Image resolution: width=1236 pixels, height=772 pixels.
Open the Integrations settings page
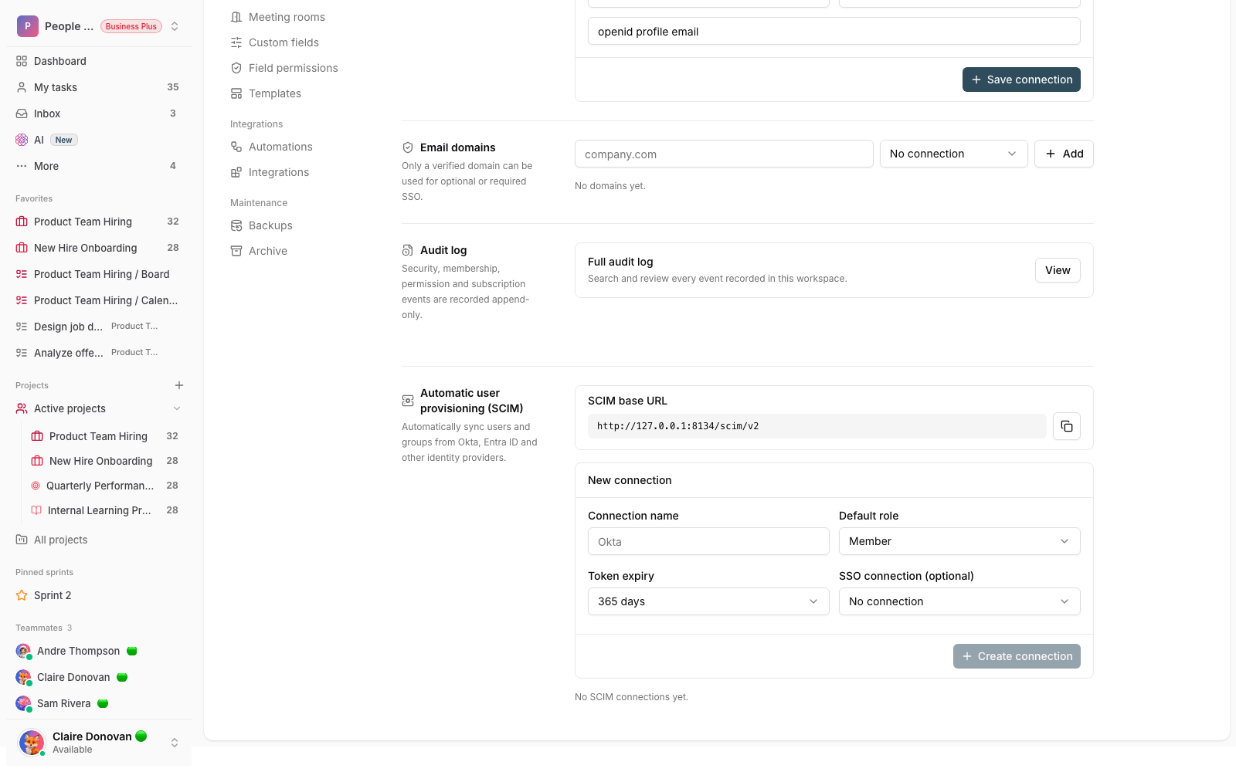[x=279, y=172]
